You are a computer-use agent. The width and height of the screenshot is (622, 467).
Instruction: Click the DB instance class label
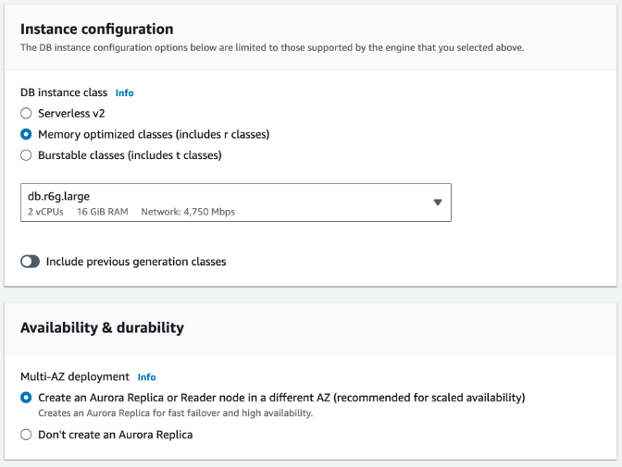tap(64, 93)
